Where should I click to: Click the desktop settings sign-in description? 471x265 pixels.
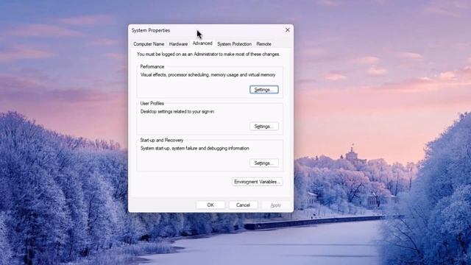point(177,111)
